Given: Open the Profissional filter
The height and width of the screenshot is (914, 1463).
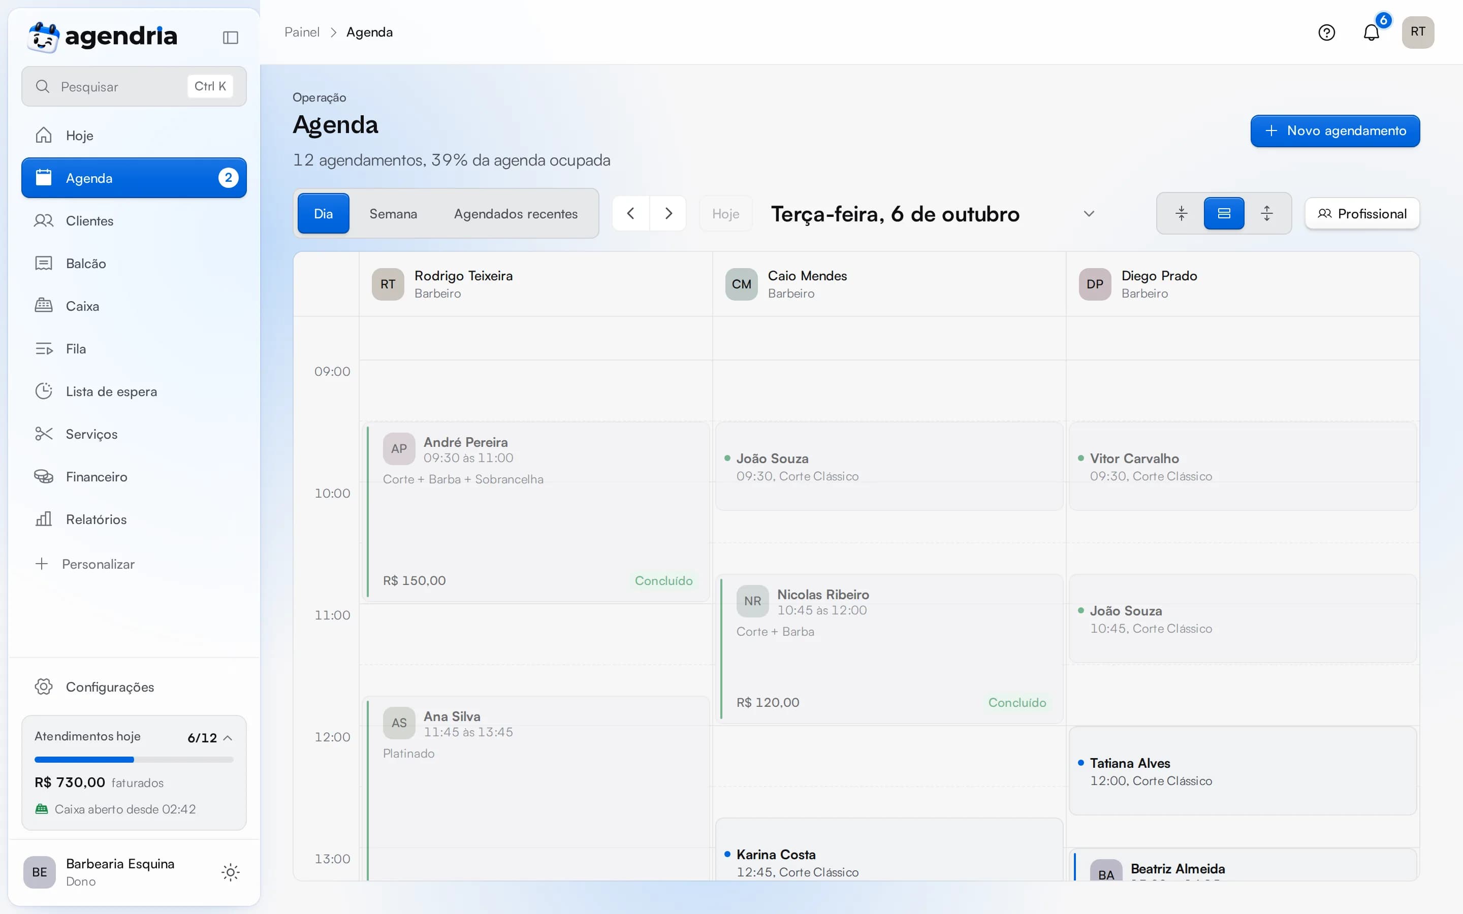Looking at the screenshot, I should [1361, 213].
